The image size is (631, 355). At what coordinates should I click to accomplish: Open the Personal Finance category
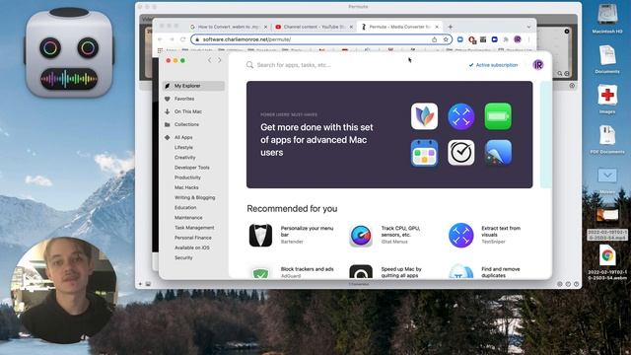tap(193, 238)
